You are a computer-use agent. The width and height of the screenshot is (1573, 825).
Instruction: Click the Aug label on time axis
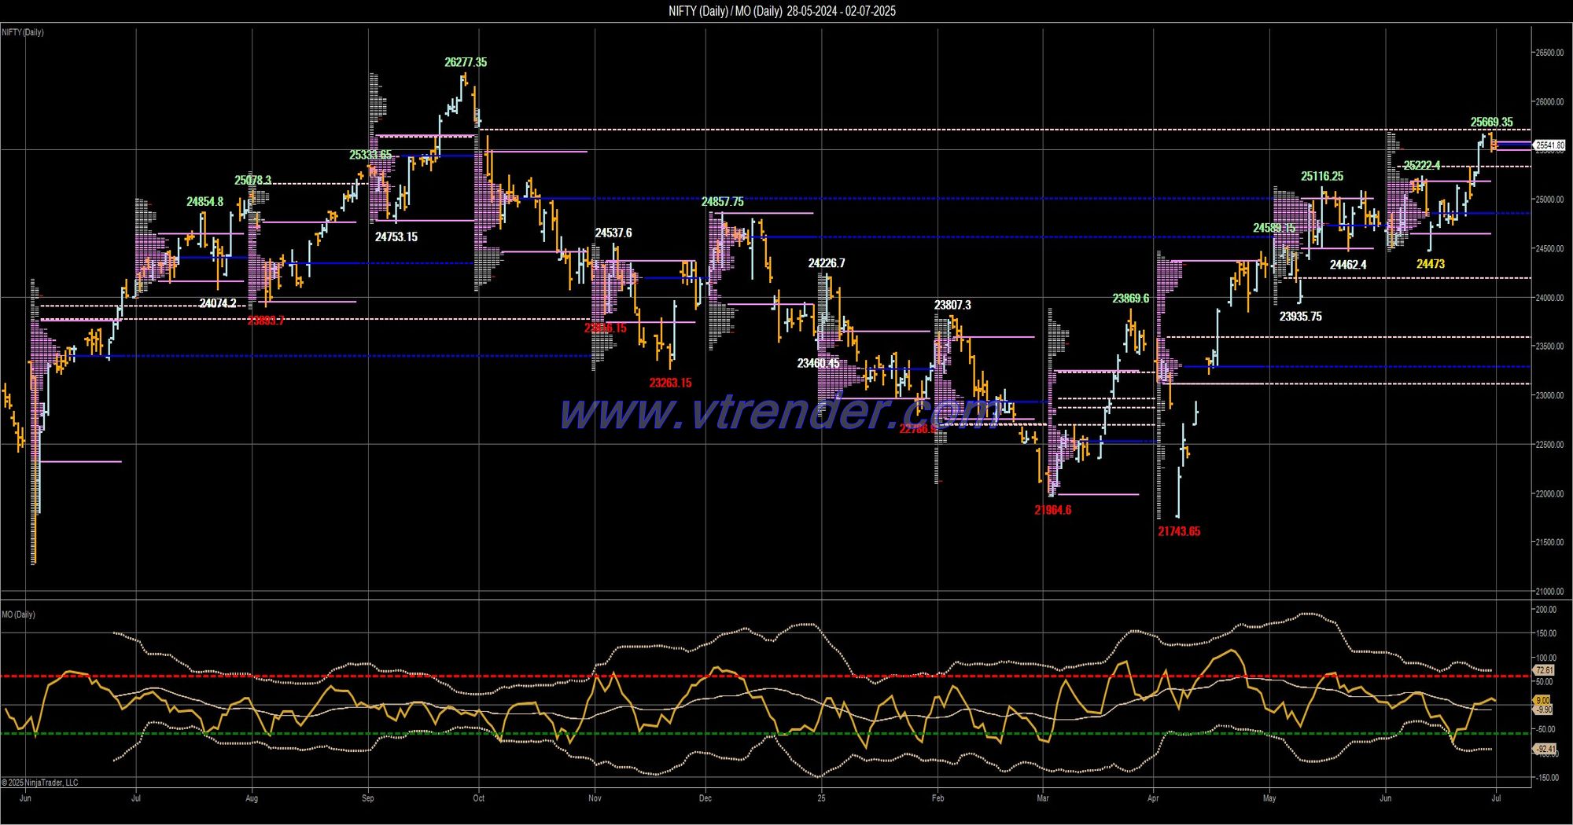252,798
